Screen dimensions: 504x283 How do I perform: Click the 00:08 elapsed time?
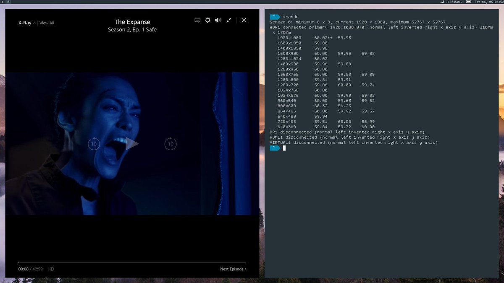(23, 269)
